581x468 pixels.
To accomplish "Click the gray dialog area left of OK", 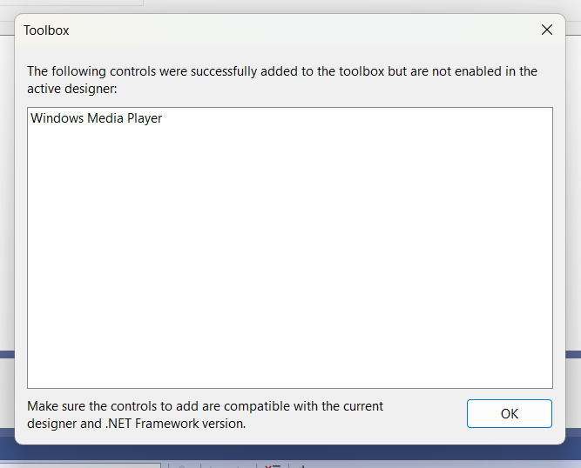I will (x=424, y=414).
